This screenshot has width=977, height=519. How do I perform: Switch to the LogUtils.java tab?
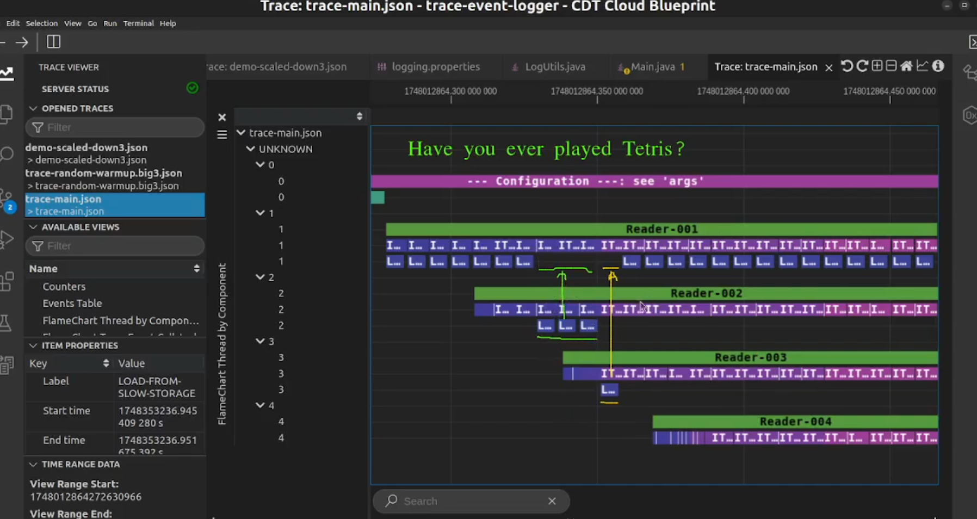555,67
